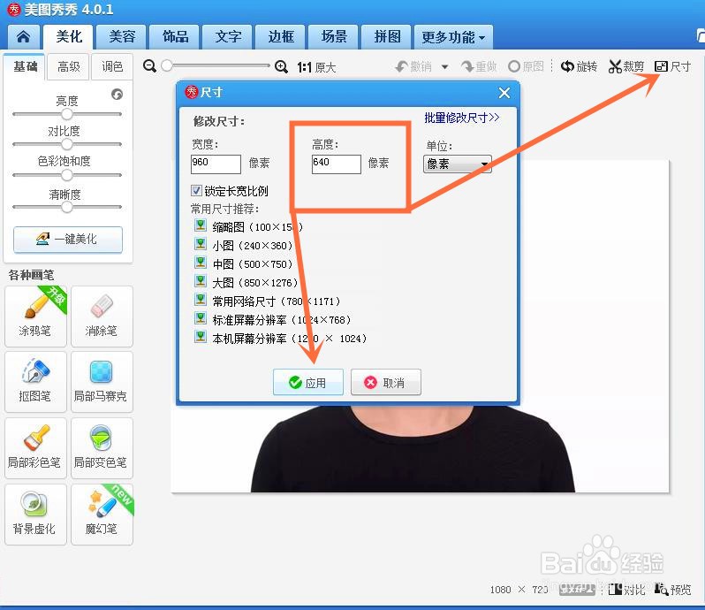The image size is (705, 610).
Task: Reset basic adjustments with the refresh icon
Action: [x=117, y=94]
